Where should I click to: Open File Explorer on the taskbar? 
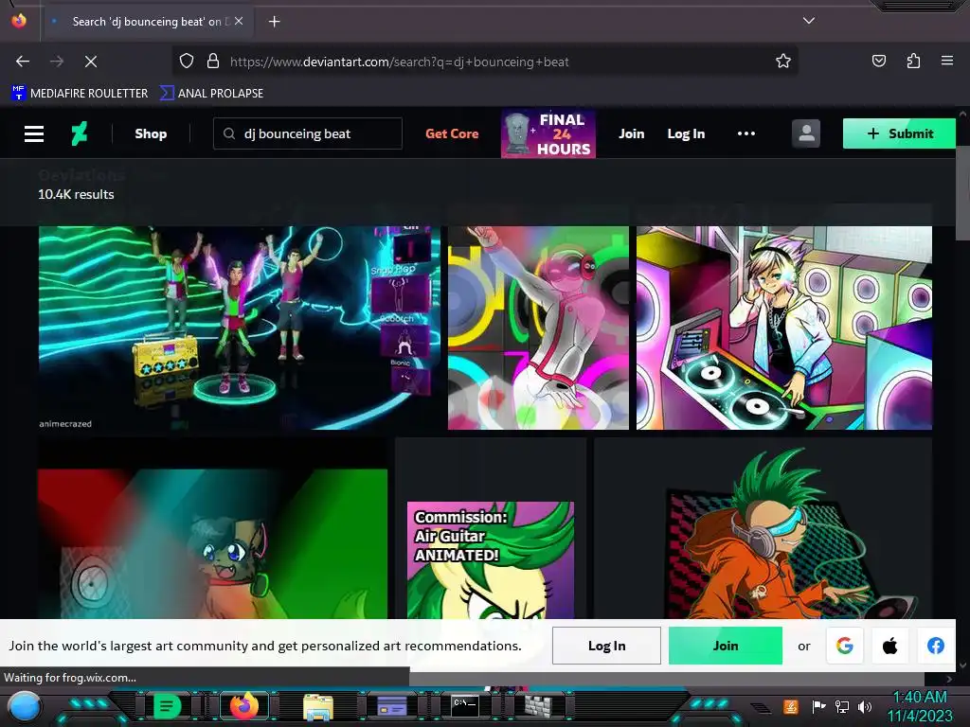[x=318, y=706]
